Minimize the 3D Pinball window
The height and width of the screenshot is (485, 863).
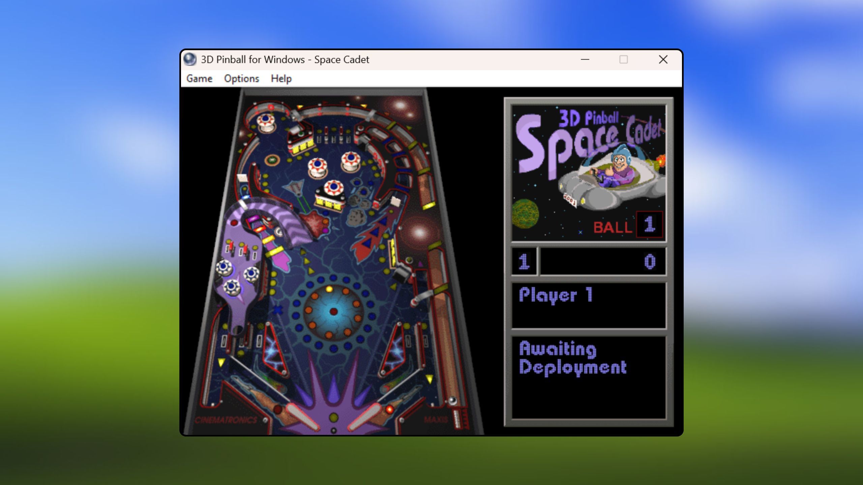coord(585,60)
